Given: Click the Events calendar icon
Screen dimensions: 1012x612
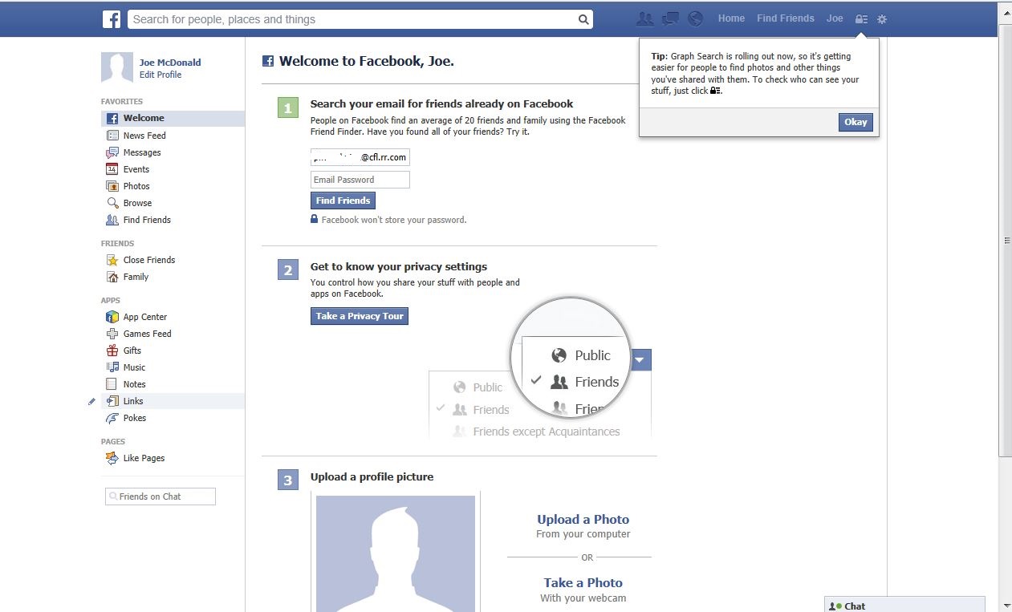Looking at the screenshot, I should click(112, 169).
